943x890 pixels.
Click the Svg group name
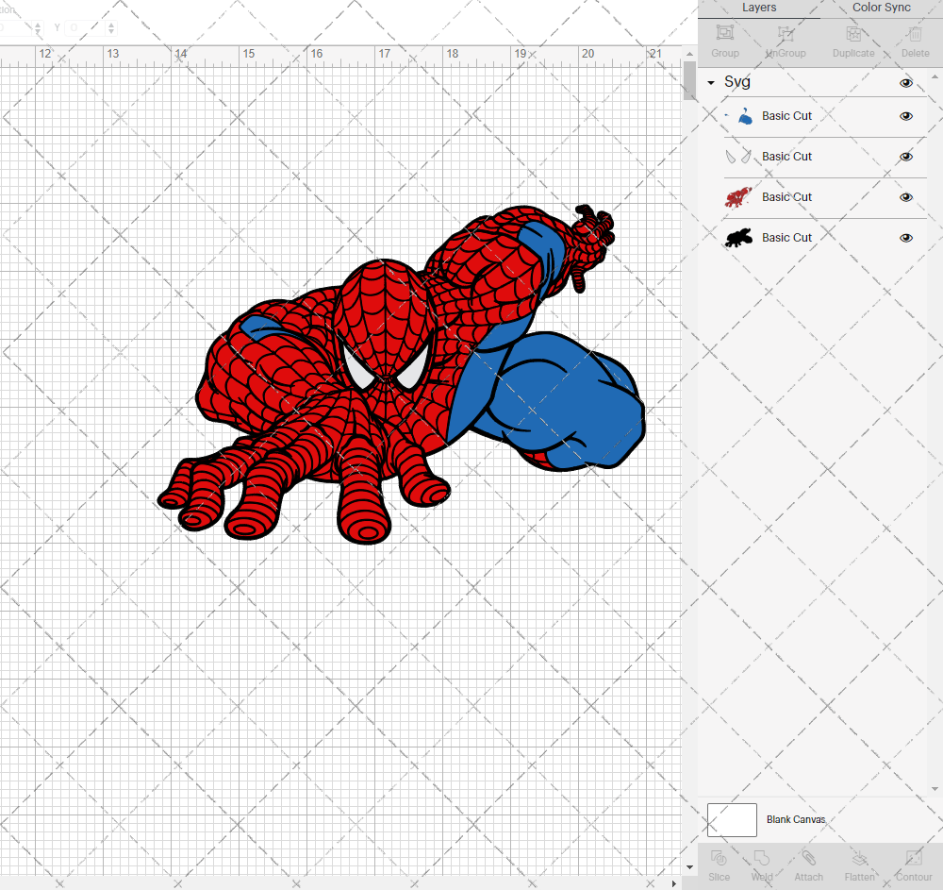(x=736, y=82)
